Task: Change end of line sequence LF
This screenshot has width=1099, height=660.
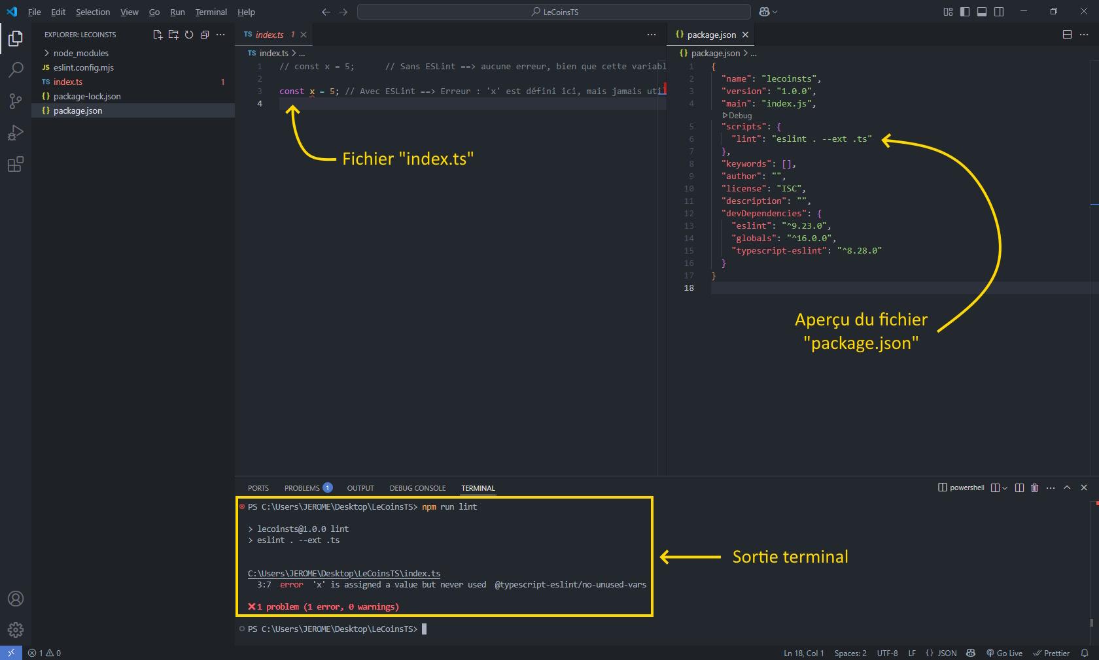Action: coord(912,653)
